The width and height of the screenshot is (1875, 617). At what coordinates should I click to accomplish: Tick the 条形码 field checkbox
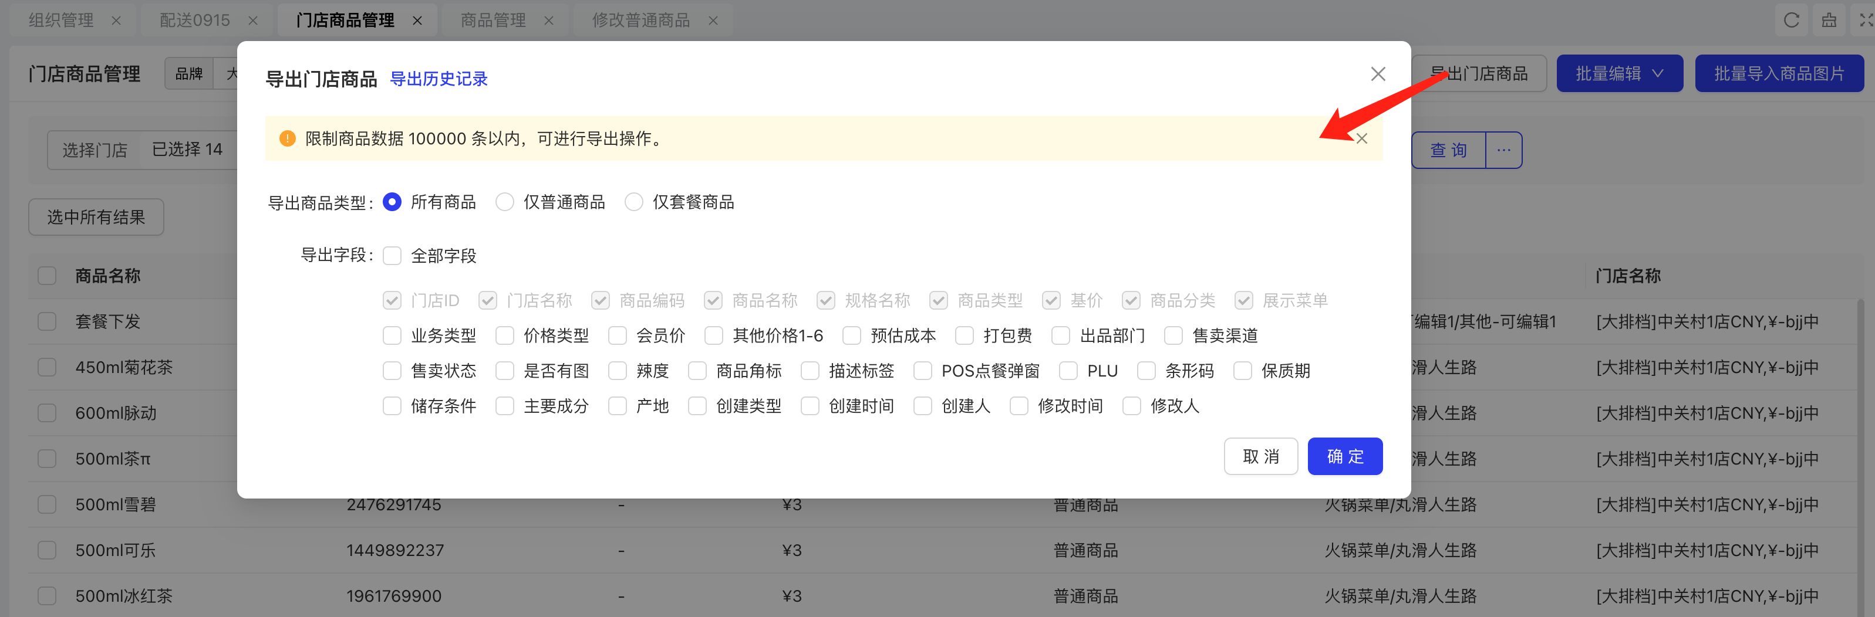pos(1146,371)
